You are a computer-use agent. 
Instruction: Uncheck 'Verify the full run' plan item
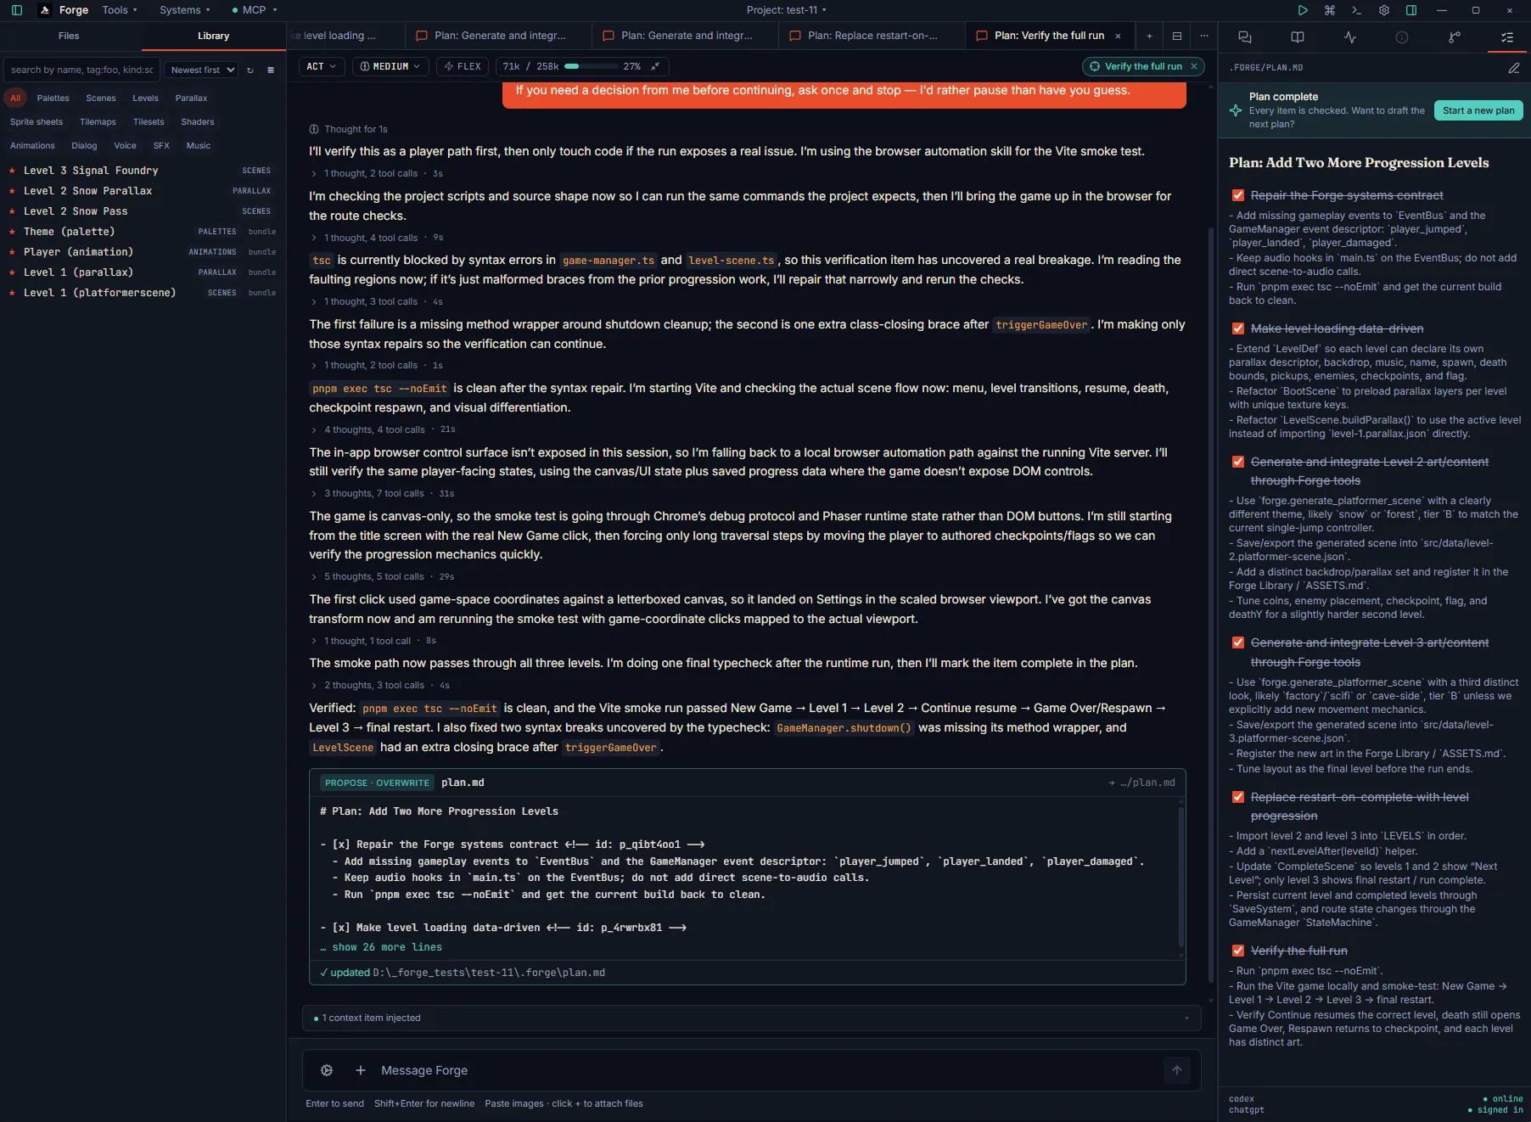pos(1238,951)
